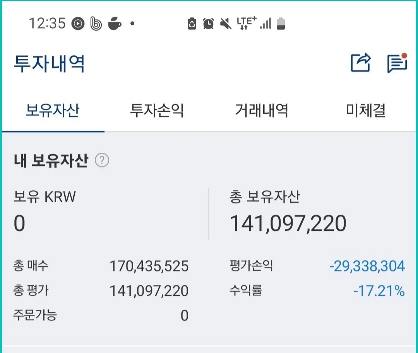Tap the battery status icon
The image size is (418, 353).
281,24
